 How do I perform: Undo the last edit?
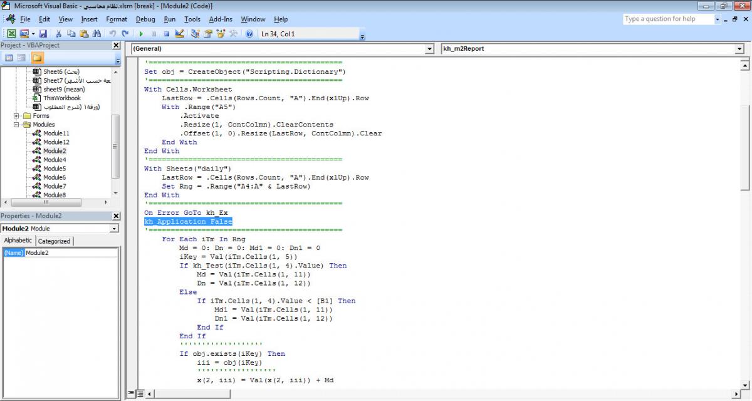click(x=113, y=34)
